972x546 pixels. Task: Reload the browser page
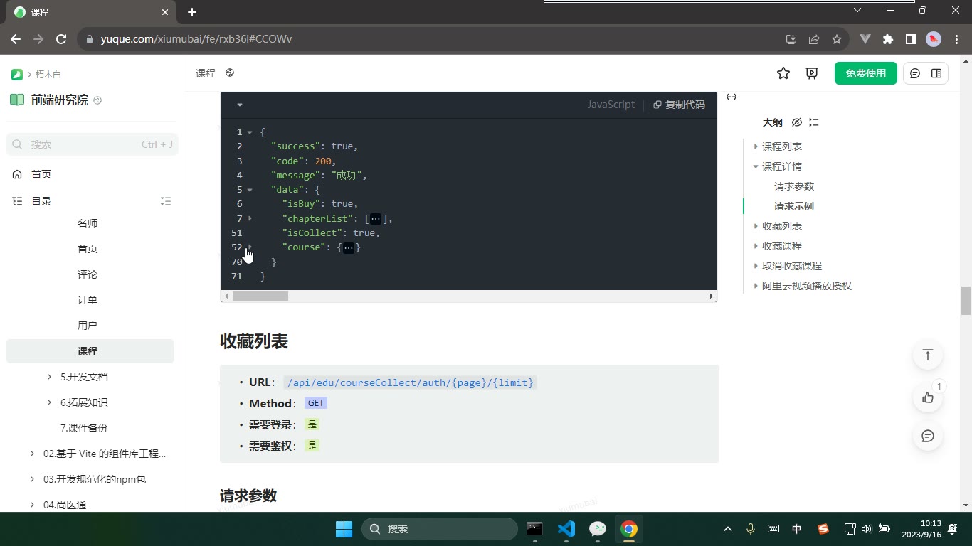61,39
